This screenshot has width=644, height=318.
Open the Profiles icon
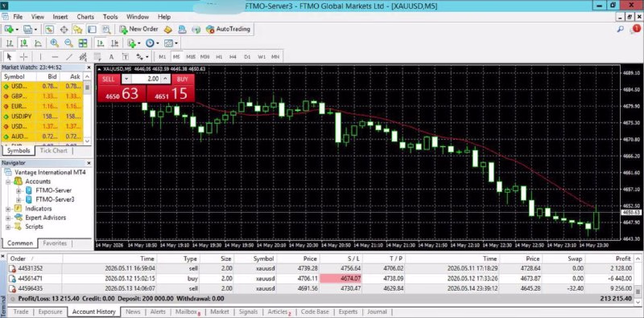pos(27,29)
